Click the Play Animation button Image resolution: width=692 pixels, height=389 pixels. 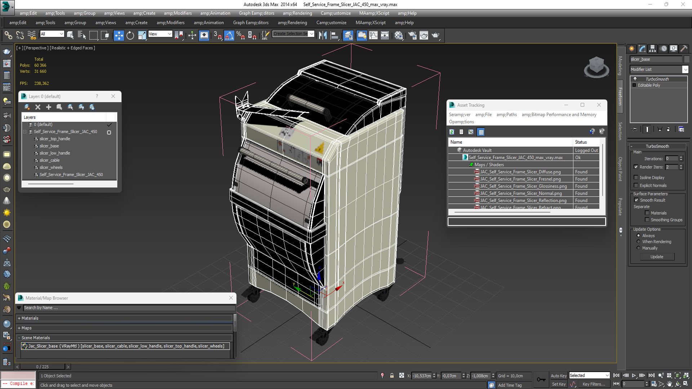634,375
